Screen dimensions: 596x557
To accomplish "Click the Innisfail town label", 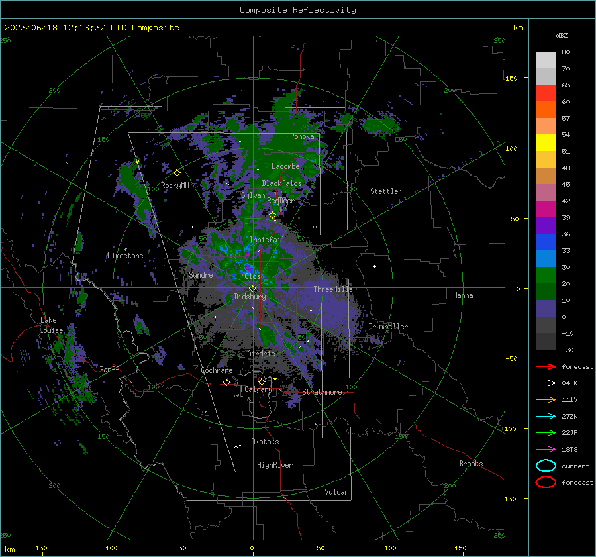I will point(267,240).
